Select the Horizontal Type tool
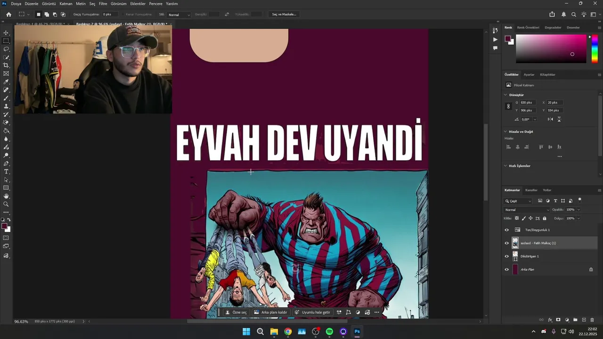The image size is (603, 339). click(x=6, y=172)
